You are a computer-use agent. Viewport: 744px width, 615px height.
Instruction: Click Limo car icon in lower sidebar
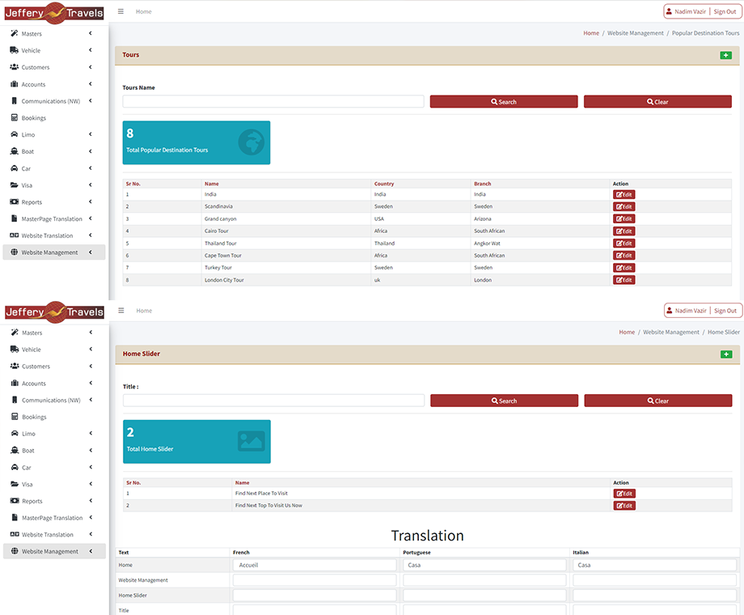15,434
